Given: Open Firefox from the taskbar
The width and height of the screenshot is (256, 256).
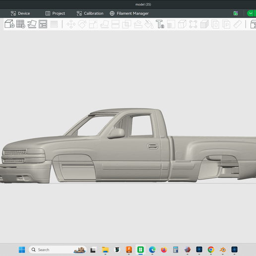Looking at the screenshot, I should coord(164,250).
